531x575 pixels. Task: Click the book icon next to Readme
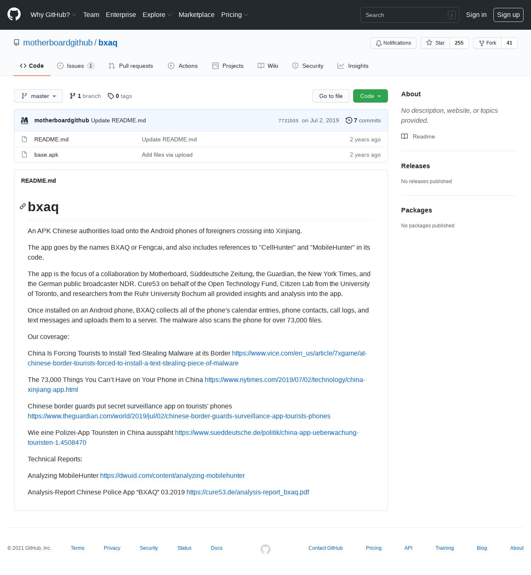(x=404, y=136)
